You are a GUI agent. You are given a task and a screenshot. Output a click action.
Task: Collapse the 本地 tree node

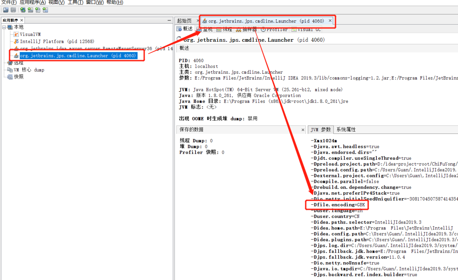(4, 27)
